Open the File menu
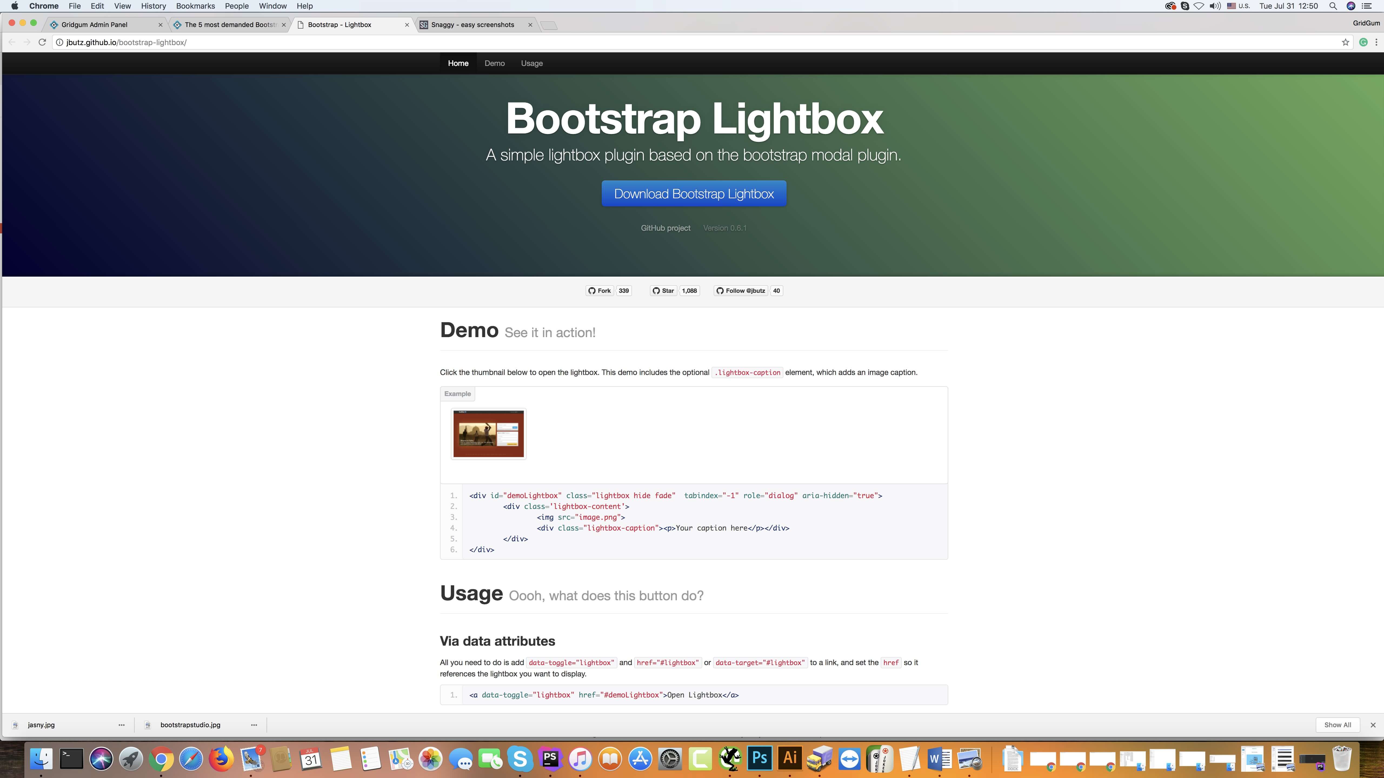This screenshot has height=778, width=1384. click(75, 6)
